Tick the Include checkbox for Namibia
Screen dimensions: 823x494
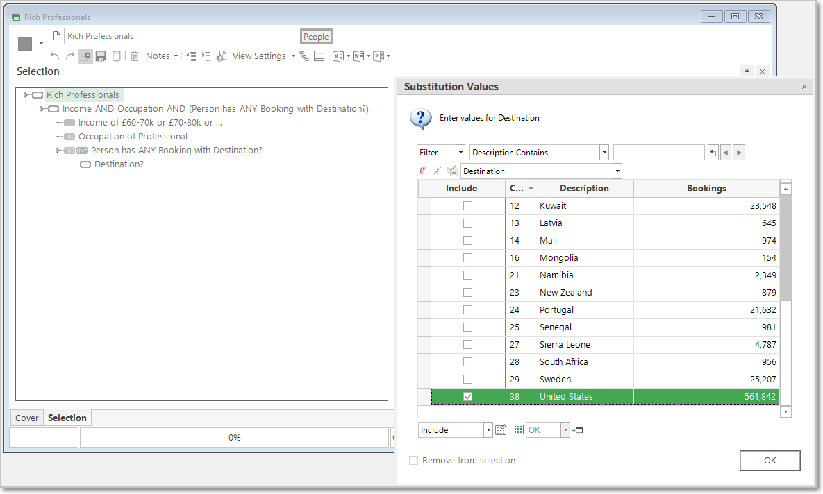(467, 275)
